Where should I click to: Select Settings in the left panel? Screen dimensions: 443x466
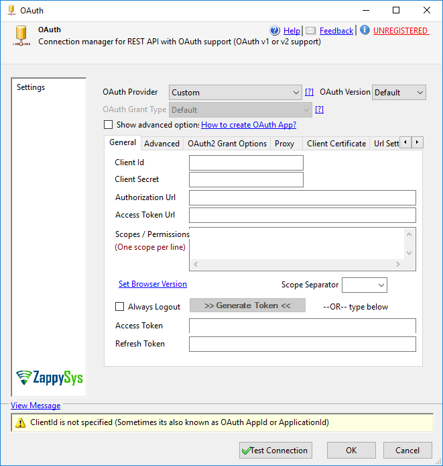pyautogui.click(x=31, y=87)
